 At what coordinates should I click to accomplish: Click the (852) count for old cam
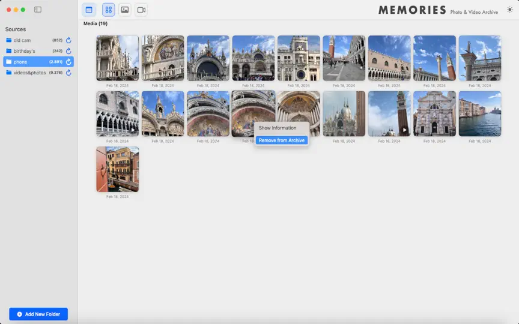[57, 40]
